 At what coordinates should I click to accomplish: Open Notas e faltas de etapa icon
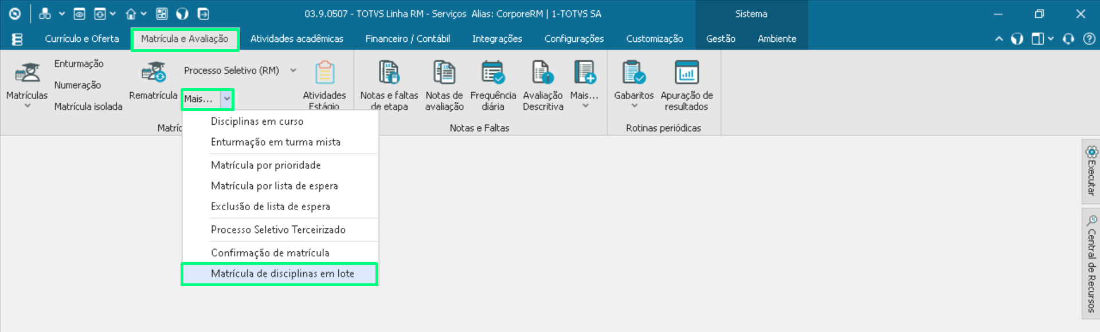click(x=389, y=73)
